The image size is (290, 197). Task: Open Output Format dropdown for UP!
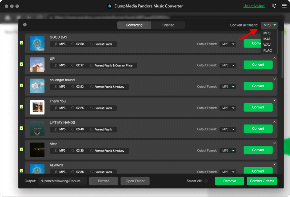pos(228,65)
